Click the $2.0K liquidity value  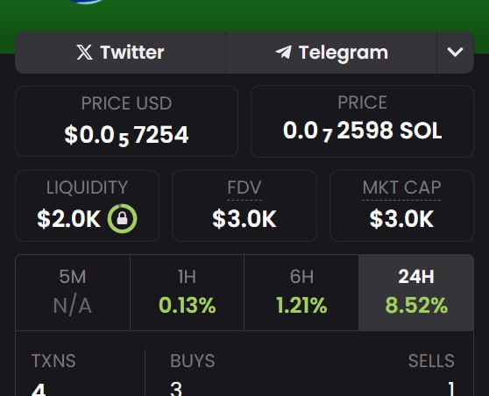click(x=69, y=219)
